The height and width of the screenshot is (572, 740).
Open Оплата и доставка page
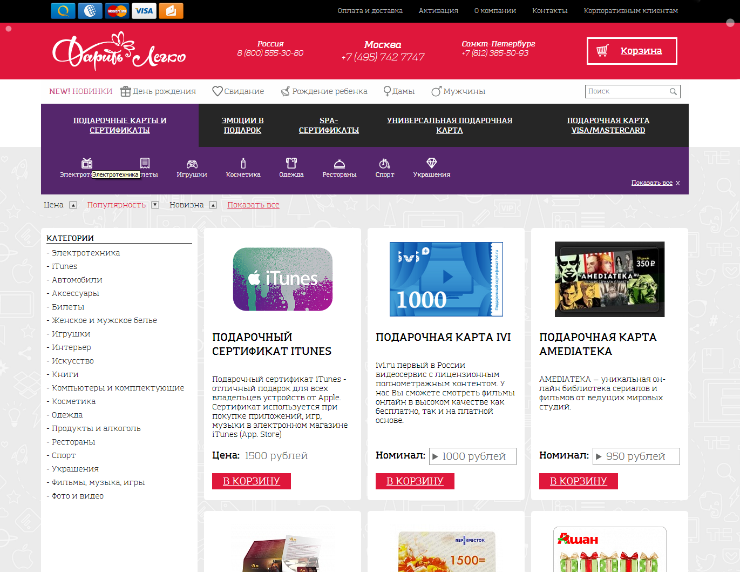point(370,11)
